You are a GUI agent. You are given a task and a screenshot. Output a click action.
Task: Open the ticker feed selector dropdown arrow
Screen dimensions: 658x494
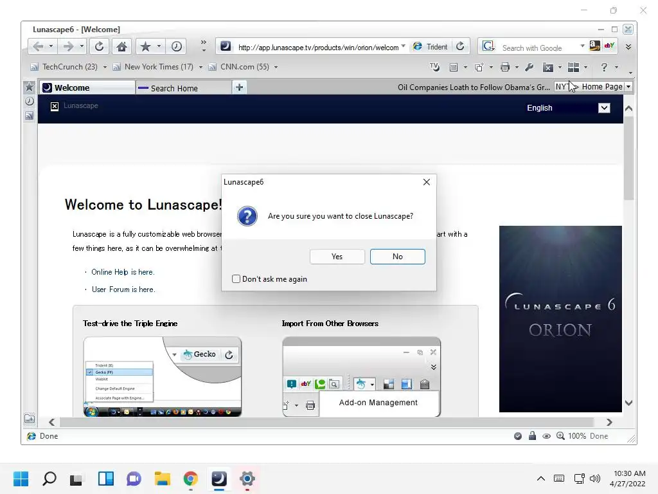628,87
